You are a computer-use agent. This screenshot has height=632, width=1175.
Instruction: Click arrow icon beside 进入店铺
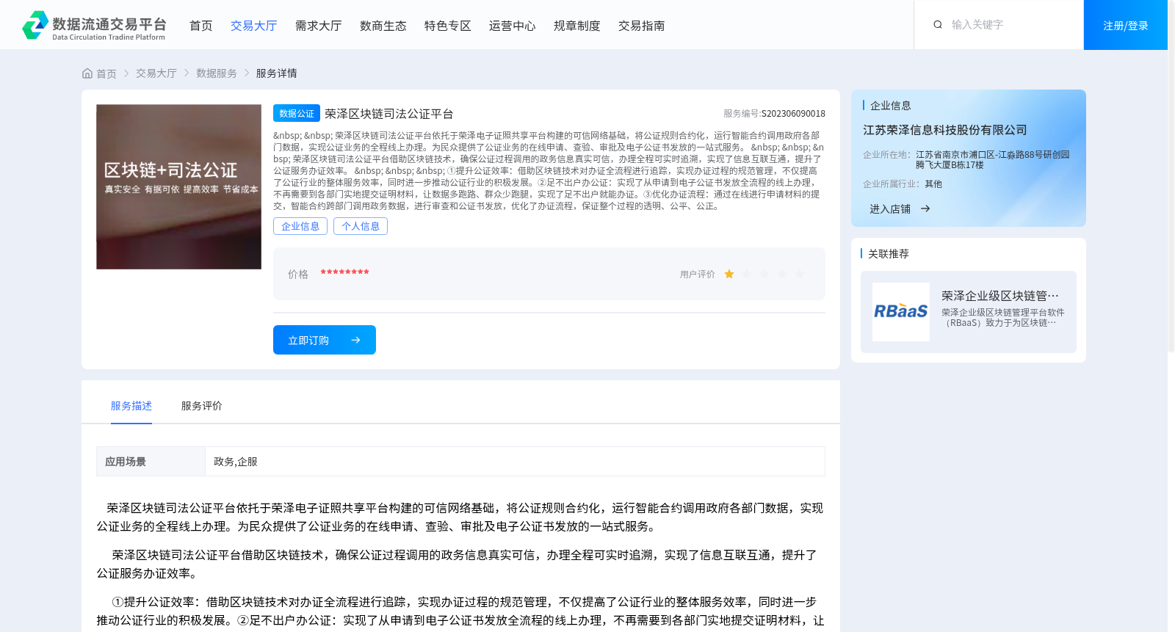(x=925, y=208)
